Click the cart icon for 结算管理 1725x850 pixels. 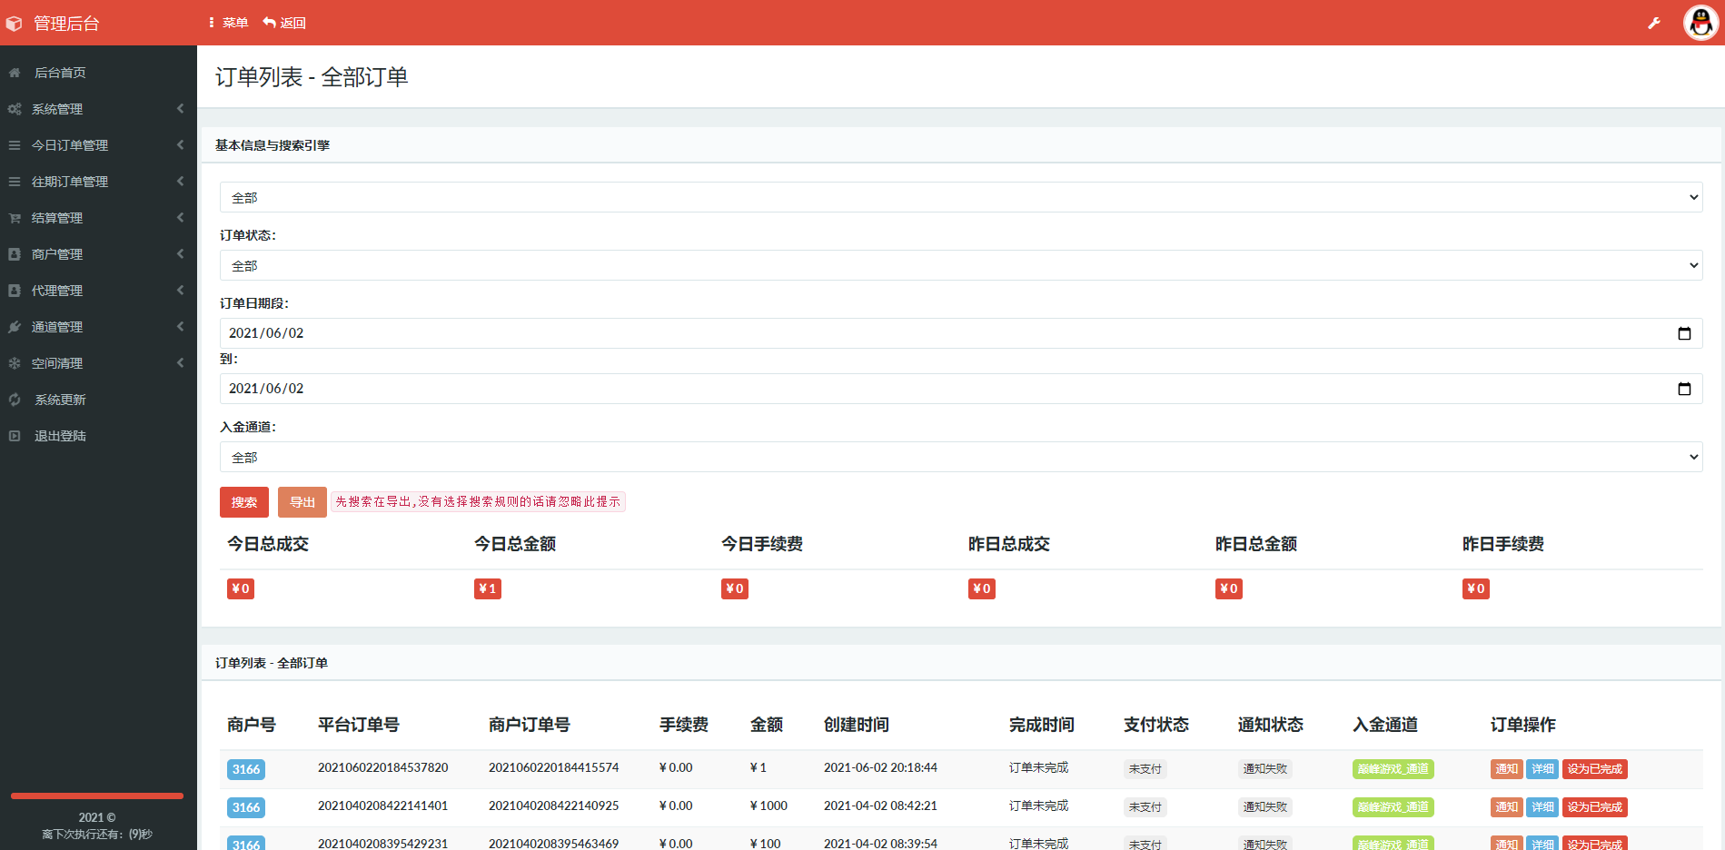tap(15, 218)
